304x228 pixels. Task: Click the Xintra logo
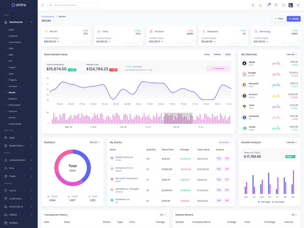click(x=19, y=5)
